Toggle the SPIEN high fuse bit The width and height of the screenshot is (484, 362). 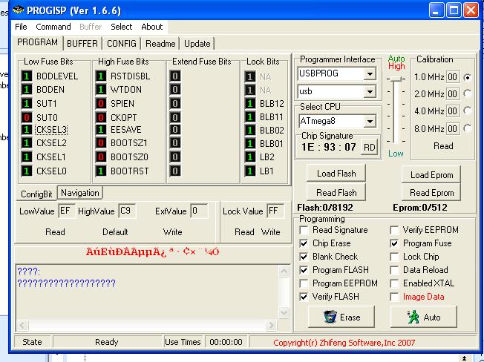coord(101,103)
